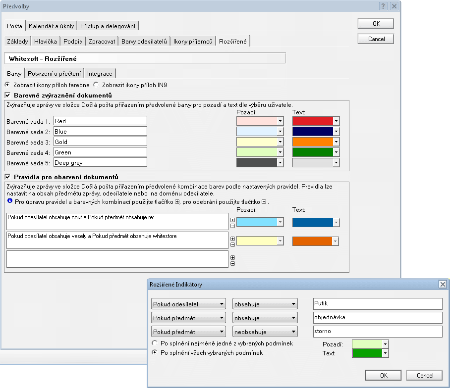Click the green Text color swatch for Barevná sada 4
450x388 pixels.
click(x=312, y=152)
